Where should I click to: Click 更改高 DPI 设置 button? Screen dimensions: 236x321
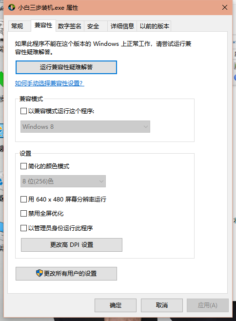72,244
